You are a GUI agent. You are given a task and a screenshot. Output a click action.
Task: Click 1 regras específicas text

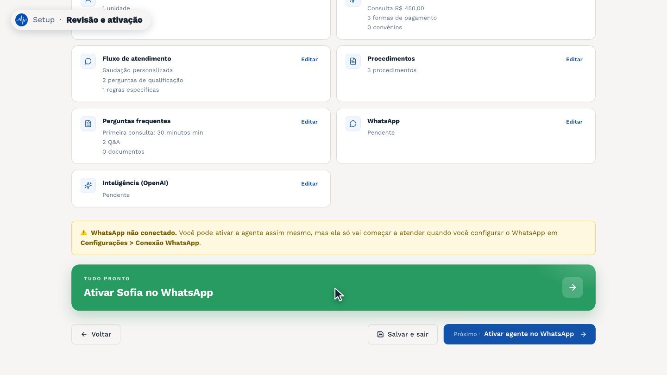point(131,90)
